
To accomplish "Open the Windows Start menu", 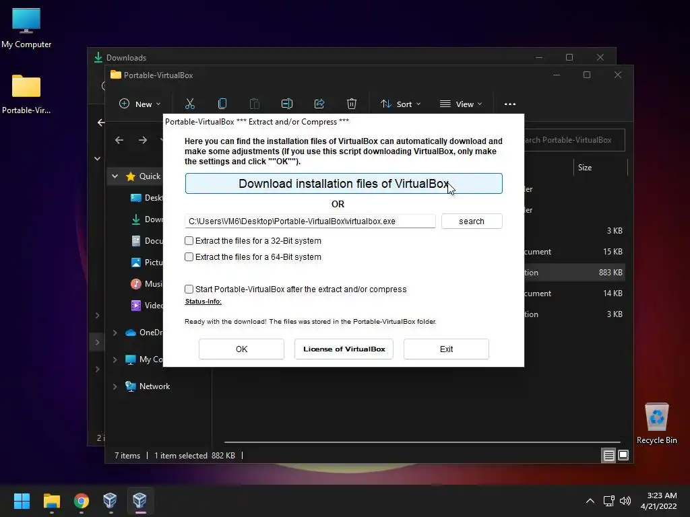I will (22, 500).
